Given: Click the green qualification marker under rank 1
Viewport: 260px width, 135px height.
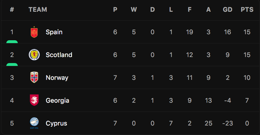Looking at the screenshot, I should coord(12,42).
